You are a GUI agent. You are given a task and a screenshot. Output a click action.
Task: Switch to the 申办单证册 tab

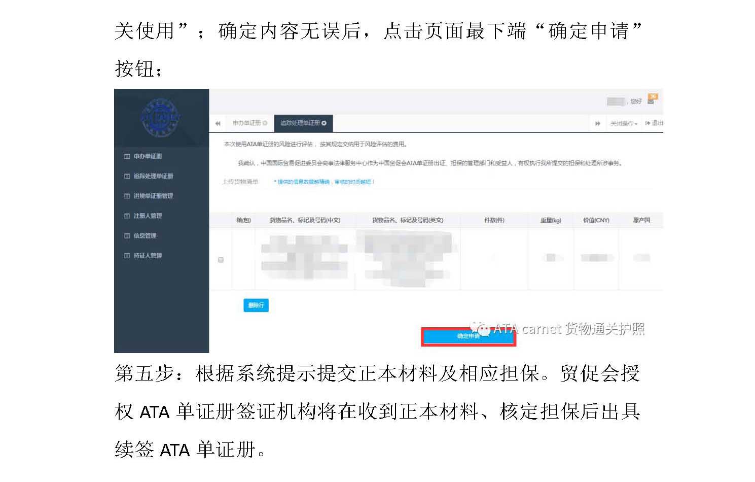coord(246,123)
